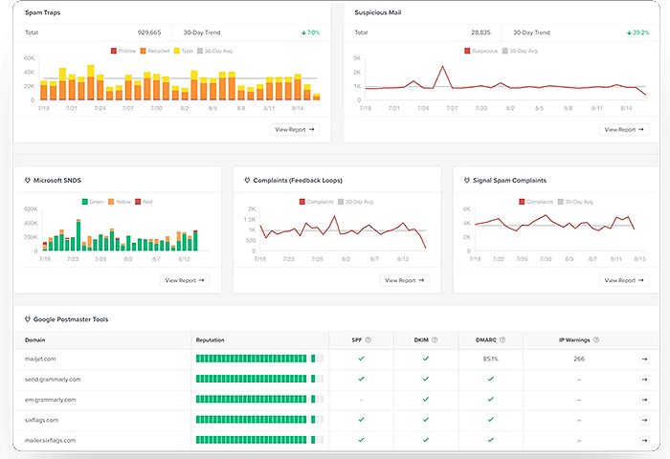
Task: Expand the sixflags.com row arrow
Action: click(x=644, y=420)
